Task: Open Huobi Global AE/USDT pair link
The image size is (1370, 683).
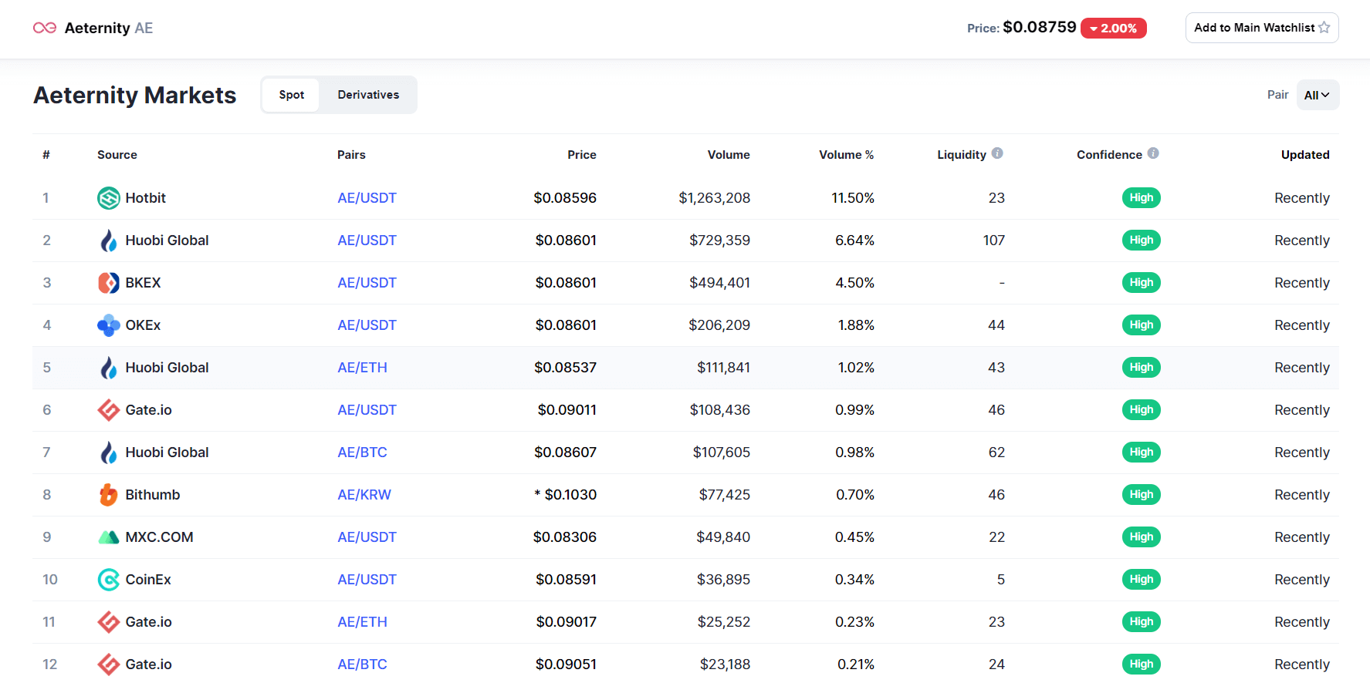Action: pos(367,241)
